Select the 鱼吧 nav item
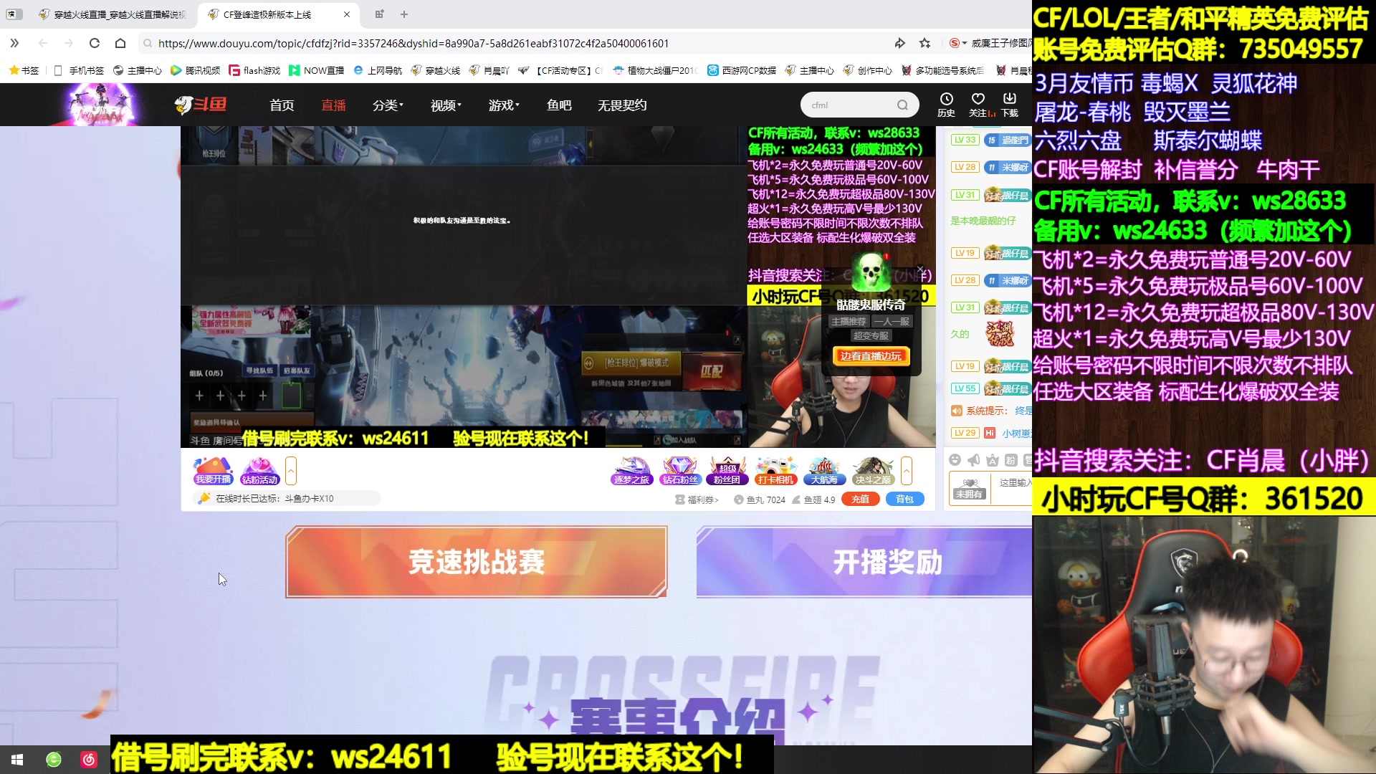The width and height of the screenshot is (1376, 774). [x=559, y=105]
